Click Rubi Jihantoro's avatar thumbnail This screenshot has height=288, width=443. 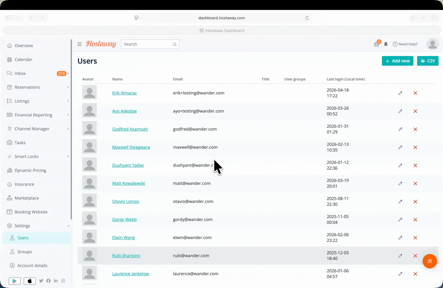(89, 255)
